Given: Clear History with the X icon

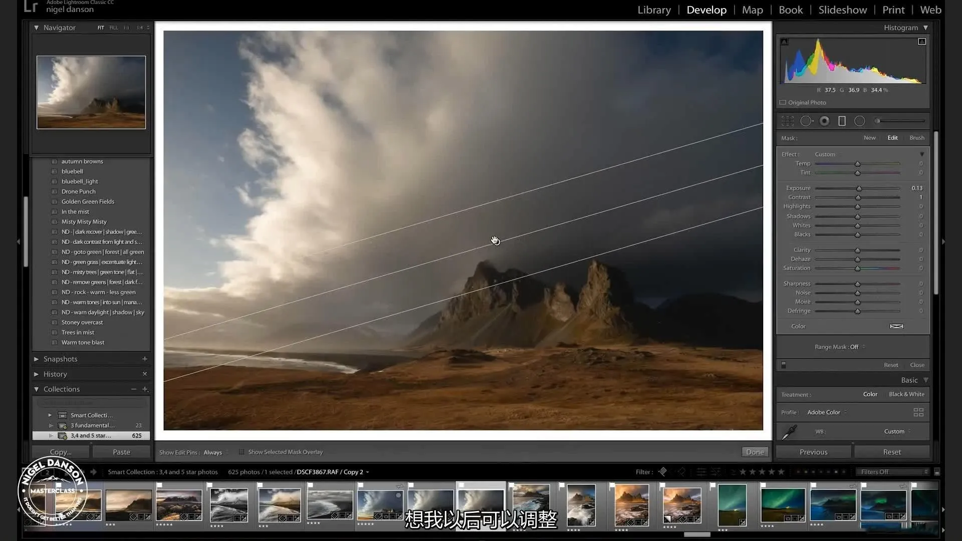Looking at the screenshot, I should pos(145,374).
